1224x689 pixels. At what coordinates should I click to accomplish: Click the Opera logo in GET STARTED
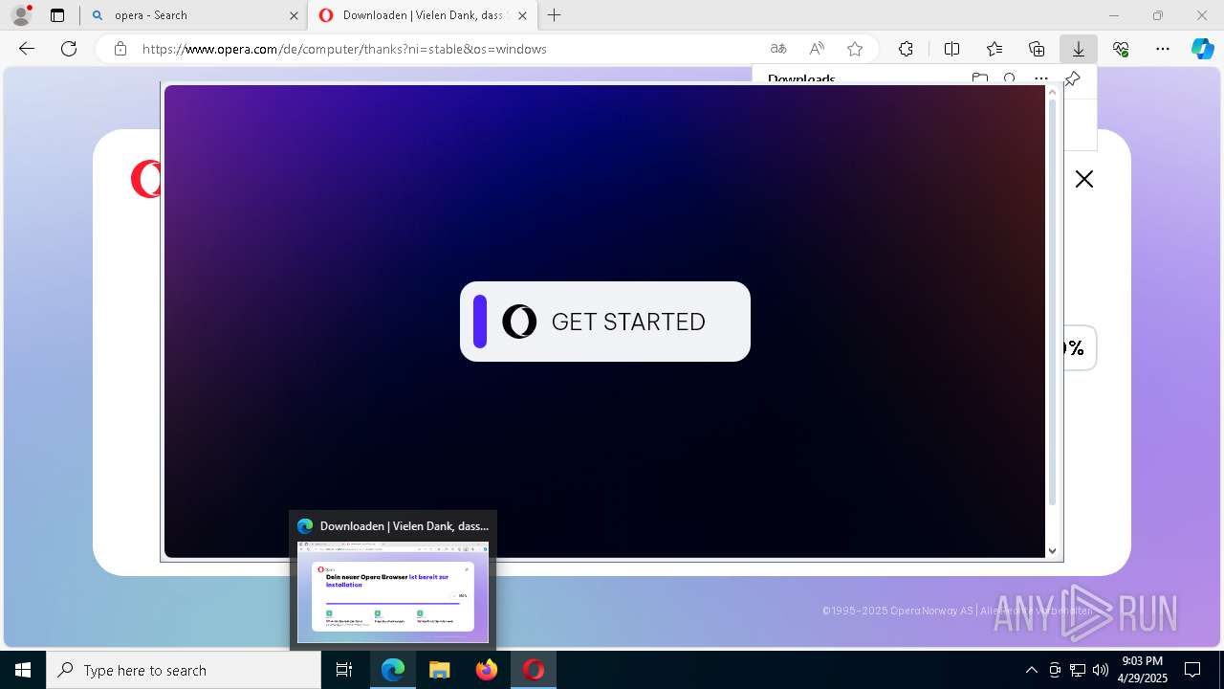point(519,322)
